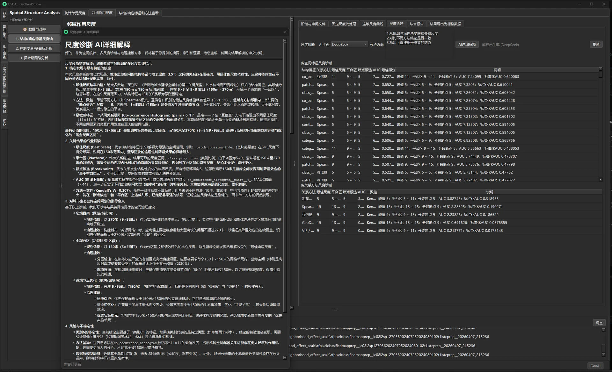Click the scroll-up arrow of the AI explanation text
Screen dimensions: 612x372
[285, 40]
